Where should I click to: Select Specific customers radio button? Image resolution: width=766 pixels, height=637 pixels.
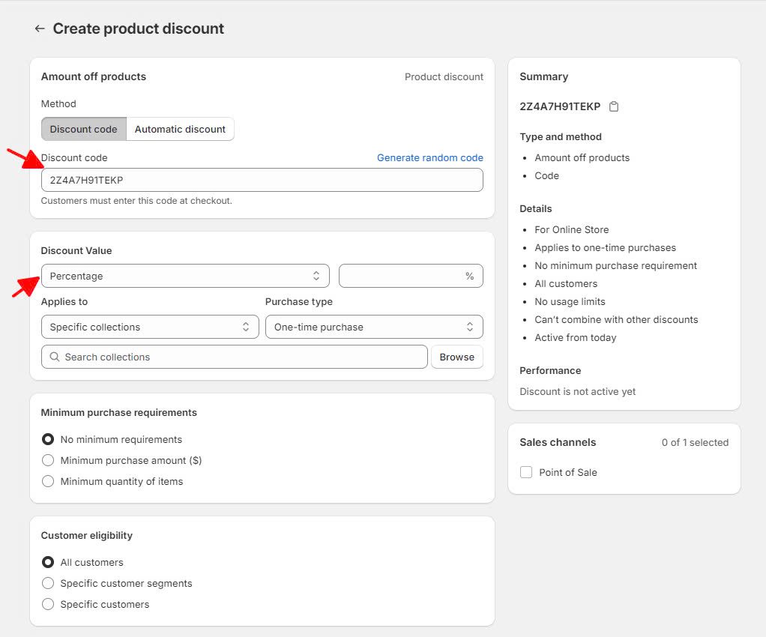click(48, 604)
